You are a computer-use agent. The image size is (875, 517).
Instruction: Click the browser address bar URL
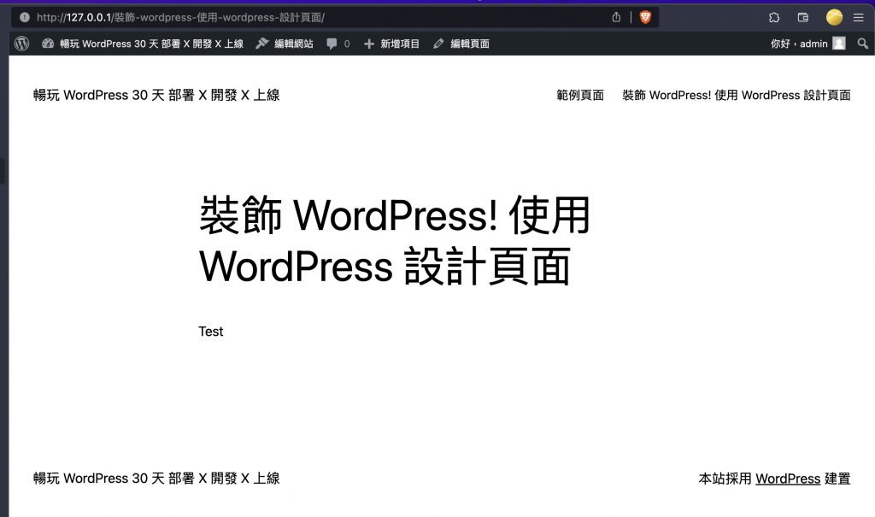181,17
